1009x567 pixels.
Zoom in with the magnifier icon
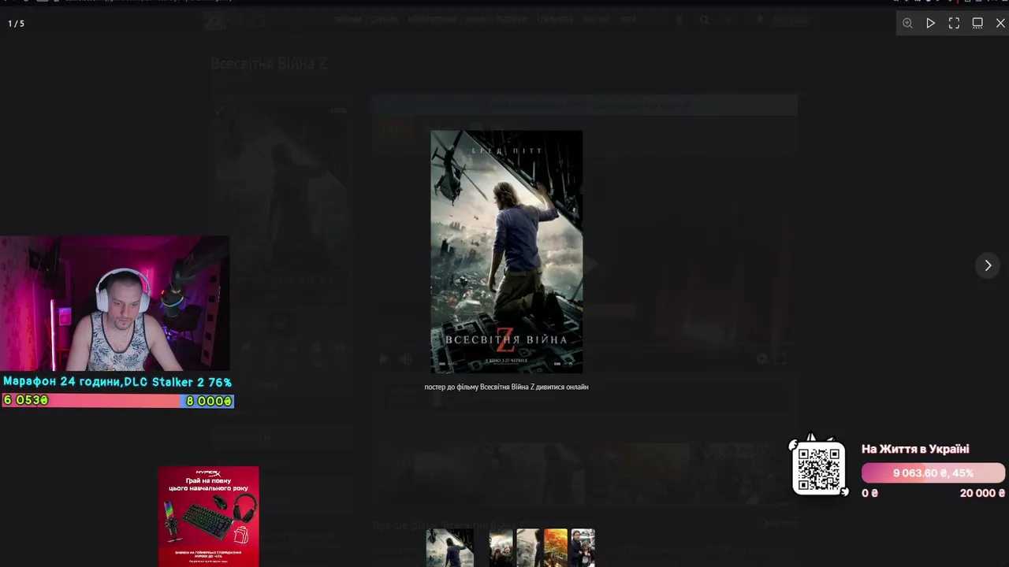(x=907, y=24)
